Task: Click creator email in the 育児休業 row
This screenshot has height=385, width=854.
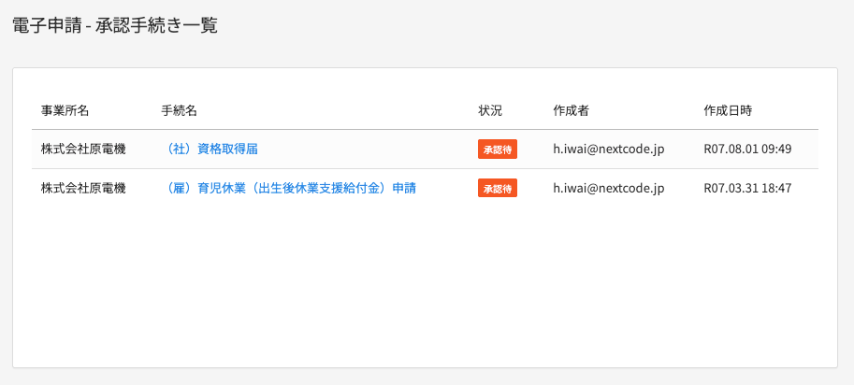Action: coord(609,189)
